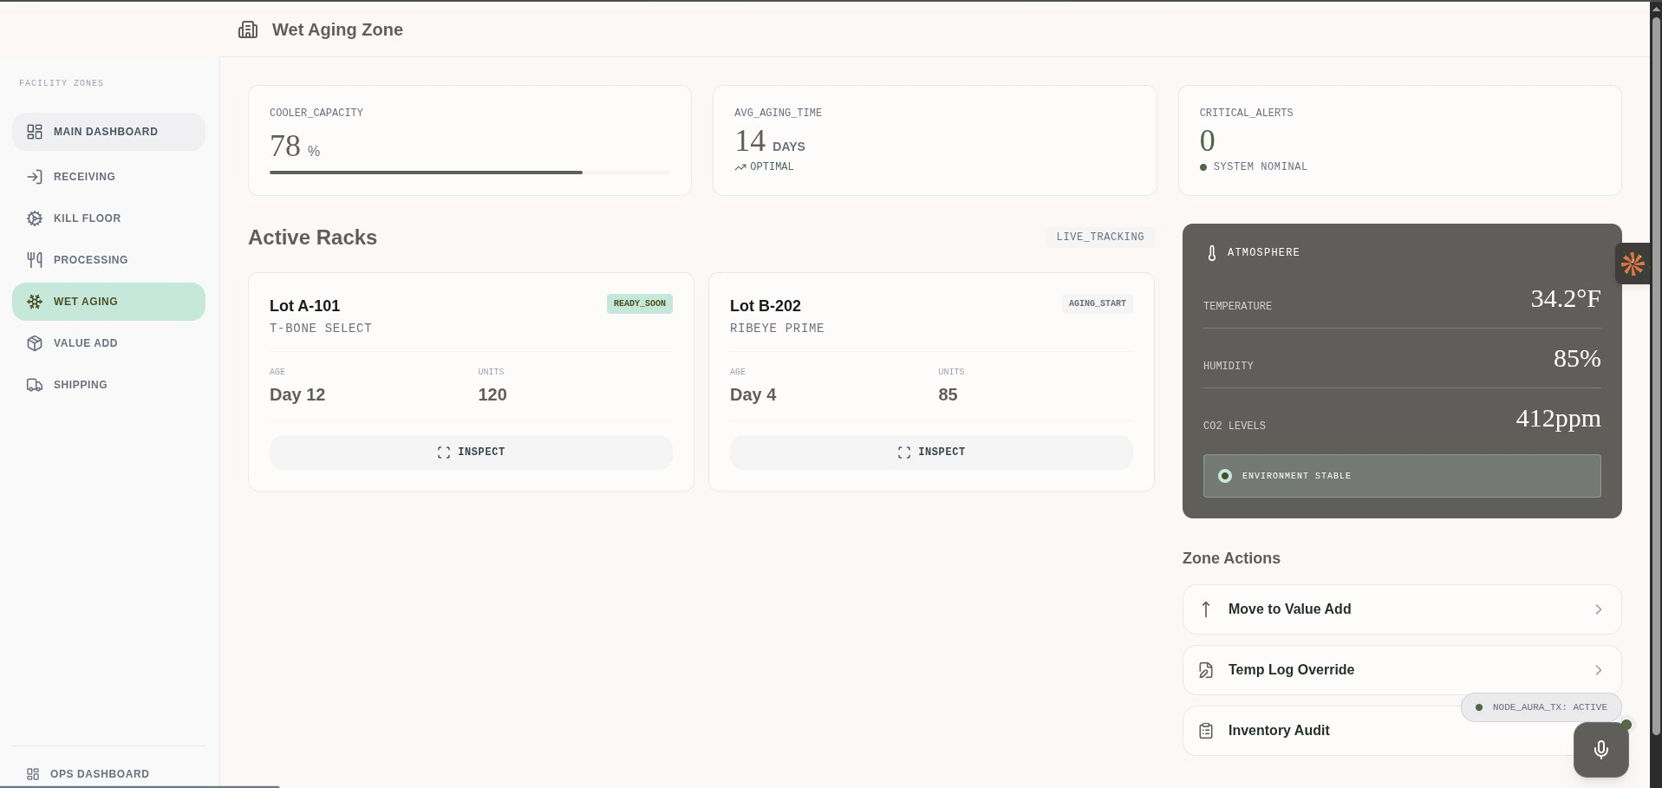1662x788 pixels.
Task: Click the 78 % cooler capacity value
Action: pyautogui.click(x=295, y=147)
